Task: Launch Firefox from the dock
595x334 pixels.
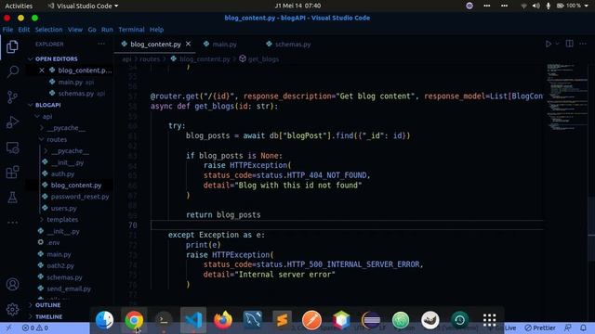Action: 223,320
